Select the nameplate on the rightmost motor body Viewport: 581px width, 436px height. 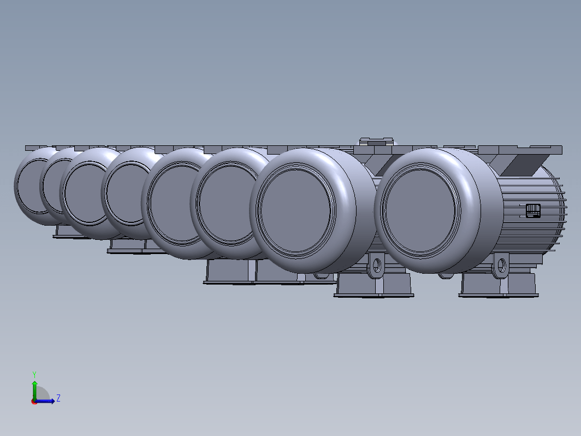533,210
